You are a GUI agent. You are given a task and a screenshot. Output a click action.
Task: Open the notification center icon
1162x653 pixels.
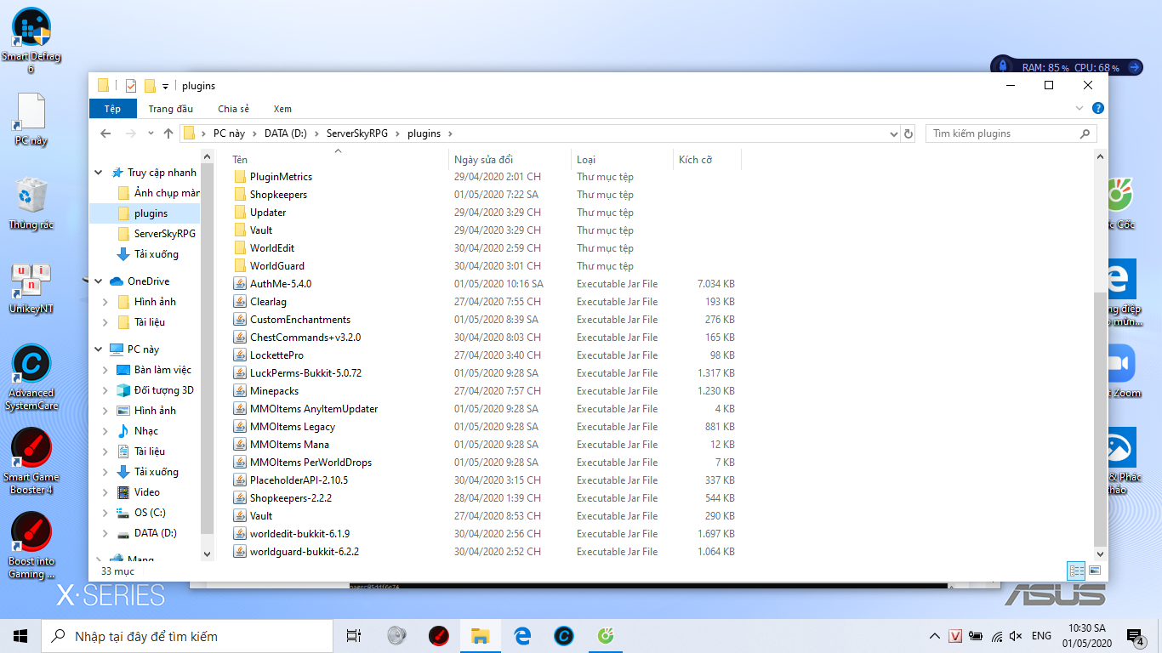click(x=1135, y=636)
